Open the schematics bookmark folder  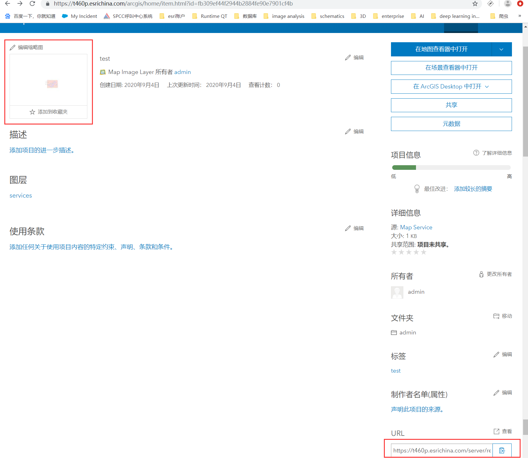click(x=332, y=16)
